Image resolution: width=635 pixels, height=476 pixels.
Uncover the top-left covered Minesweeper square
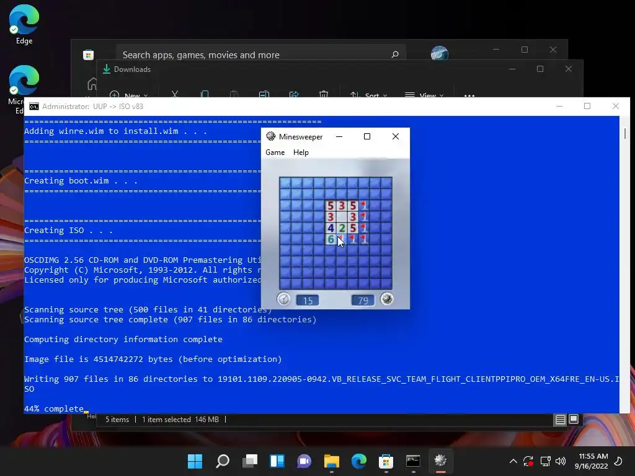click(x=285, y=183)
